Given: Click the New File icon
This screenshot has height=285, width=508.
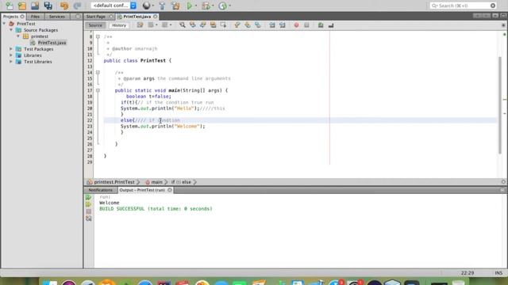Looking at the screenshot, I should (x=10, y=6).
